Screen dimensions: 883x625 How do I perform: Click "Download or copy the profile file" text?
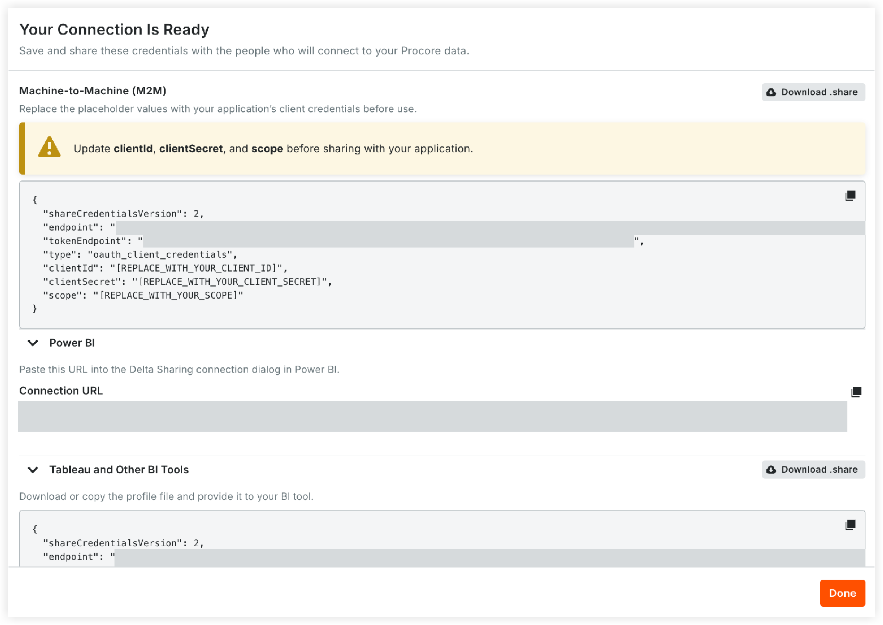166,496
